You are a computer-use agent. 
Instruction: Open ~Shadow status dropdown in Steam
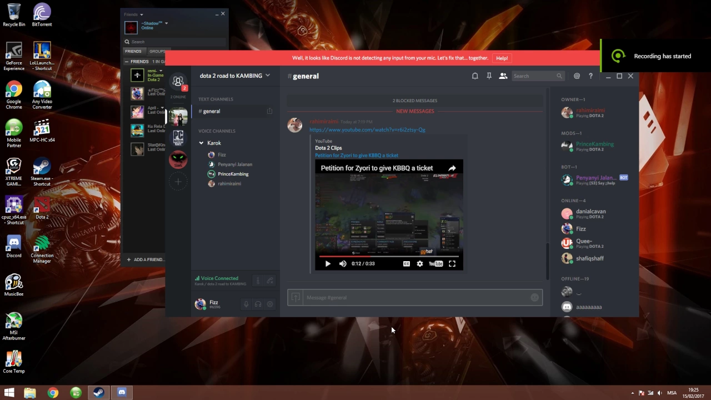pyautogui.click(x=166, y=23)
